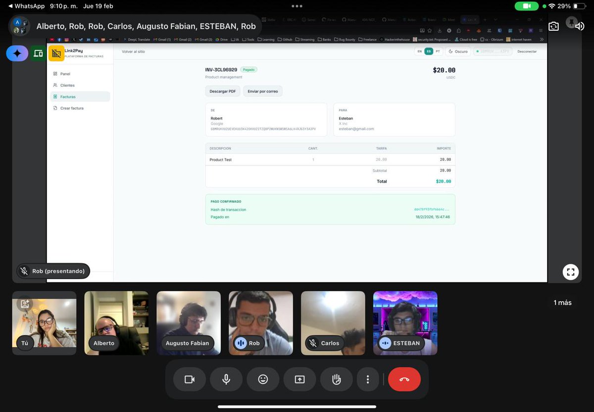Click the Crear factura document icon
Image resolution: width=594 pixels, height=412 pixels.
[55, 108]
